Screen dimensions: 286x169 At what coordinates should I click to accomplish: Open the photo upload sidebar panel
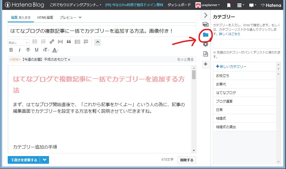pos(205,24)
